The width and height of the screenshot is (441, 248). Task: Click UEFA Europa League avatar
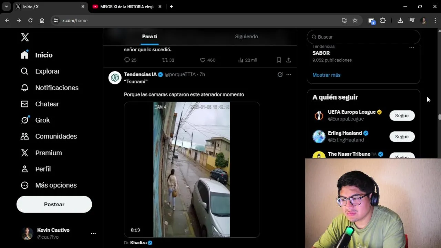point(319,115)
